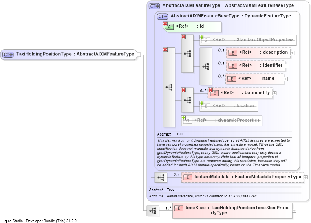311x223 pixels.
Task: Click the E icon of the name element
Action: coord(232,79)
